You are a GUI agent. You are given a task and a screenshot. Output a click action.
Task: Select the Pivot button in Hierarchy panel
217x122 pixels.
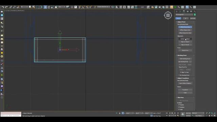point(178,18)
